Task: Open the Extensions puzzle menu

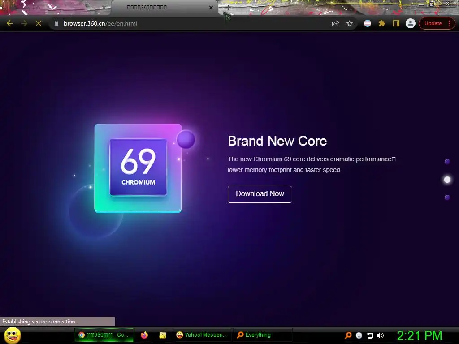Action: [x=382, y=23]
